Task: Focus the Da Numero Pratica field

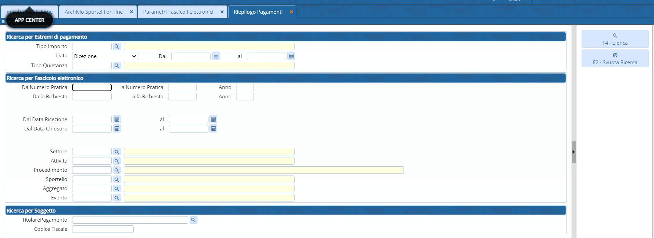Action: click(x=92, y=87)
